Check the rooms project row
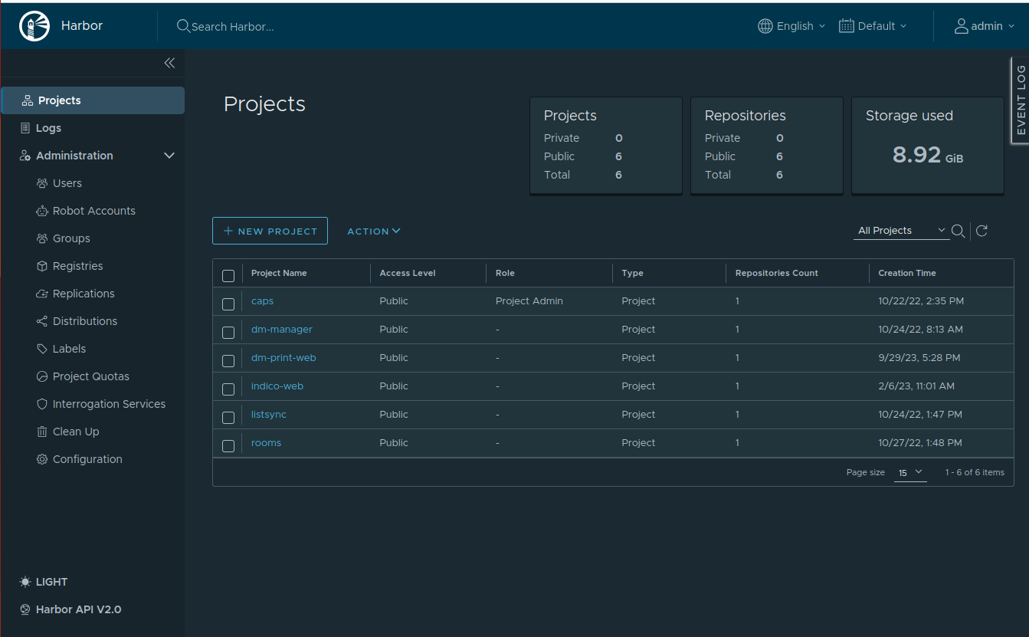The image size is (1029, 637). [x=228, y=446]
